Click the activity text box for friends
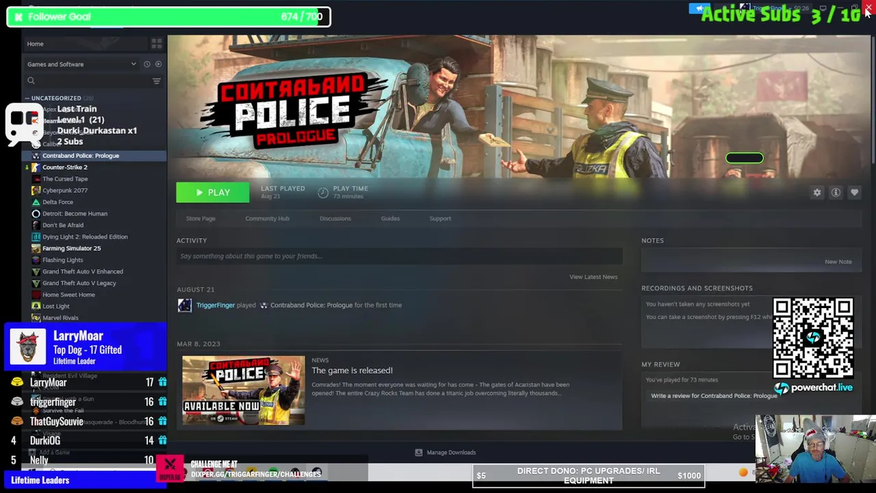This screenshot has width=876, height=493. 400,256
